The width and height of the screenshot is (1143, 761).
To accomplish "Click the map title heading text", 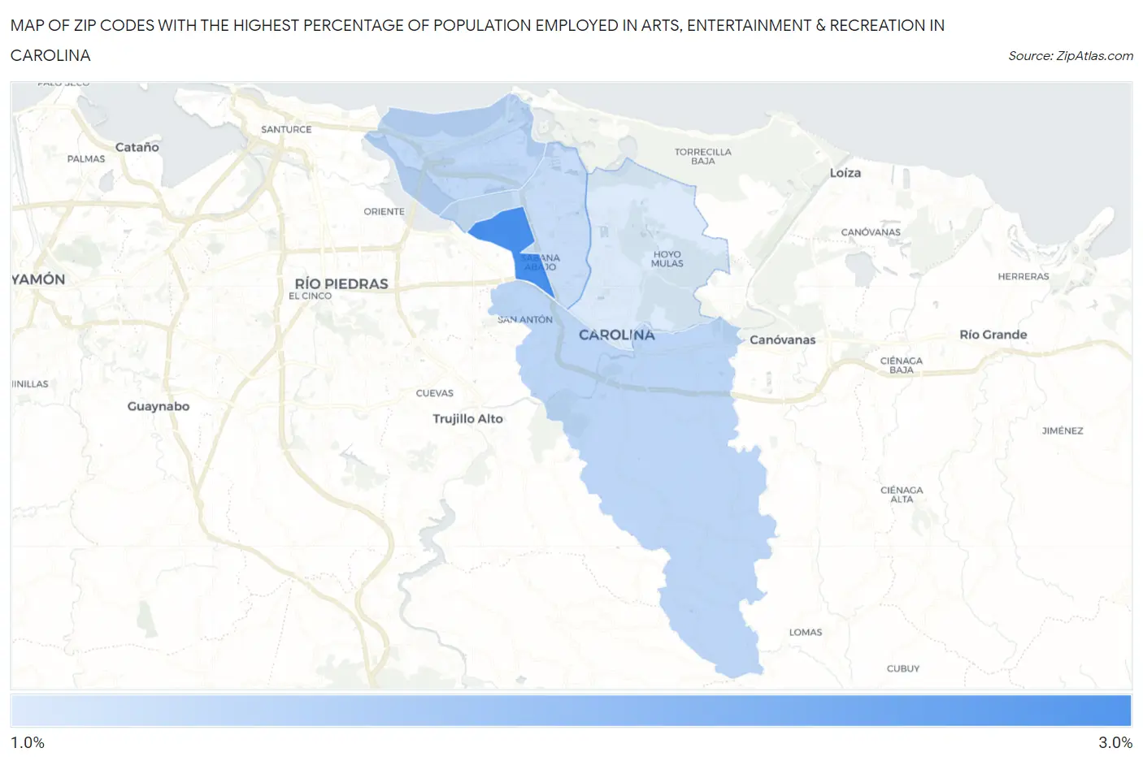I will click(x=477, y=41).
